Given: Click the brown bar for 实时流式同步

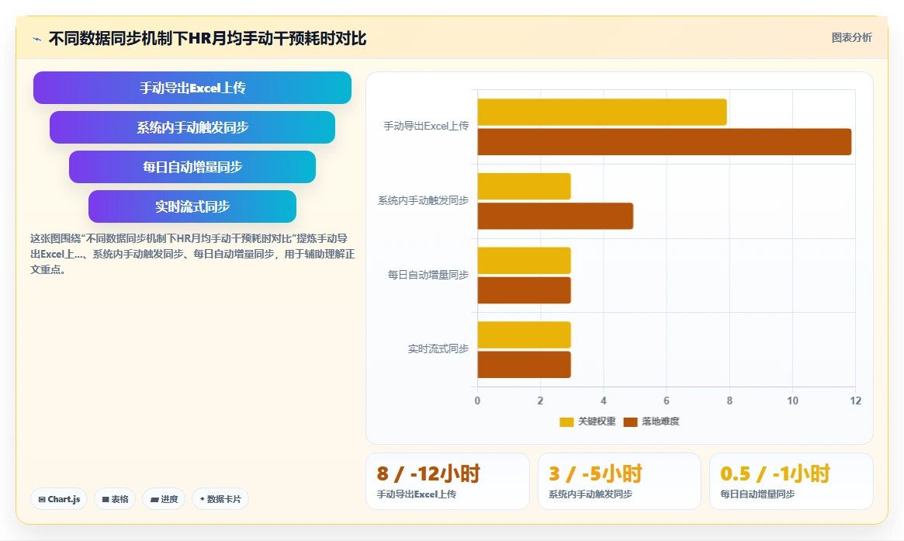Looking at the screenshot, I should tap(524, 365).
